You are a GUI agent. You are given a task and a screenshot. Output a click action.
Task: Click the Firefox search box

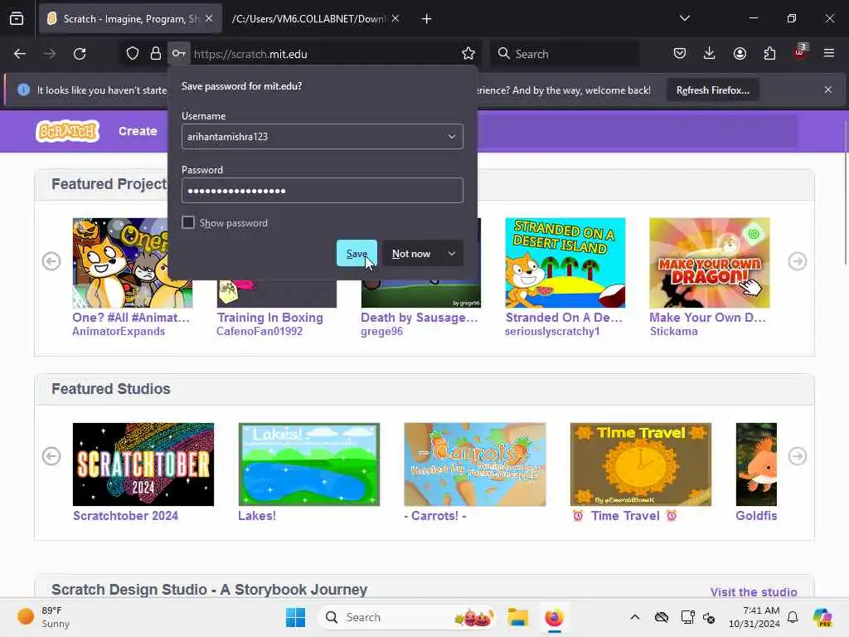point(565,54)
